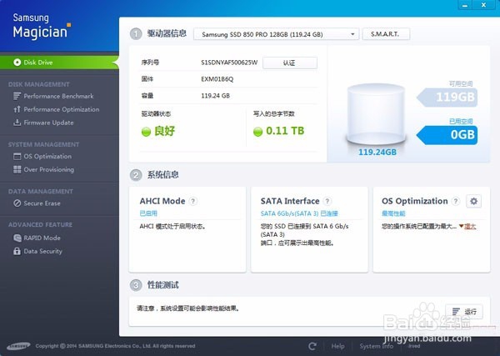The width and height of the screenshot is (500, 356).
Task: Open OS Optimization gear settings
Action: 473,201
